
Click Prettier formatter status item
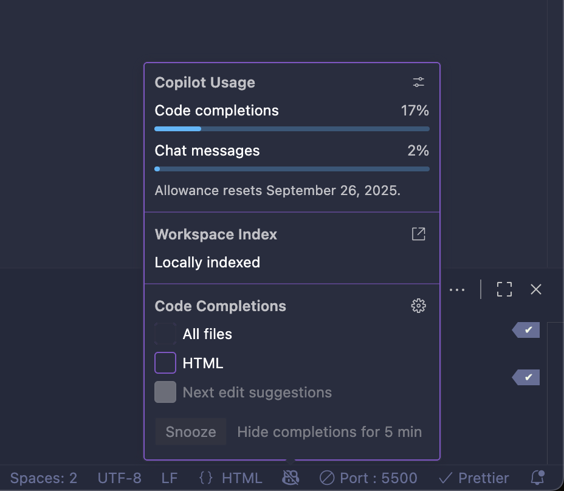click(473, 478)
